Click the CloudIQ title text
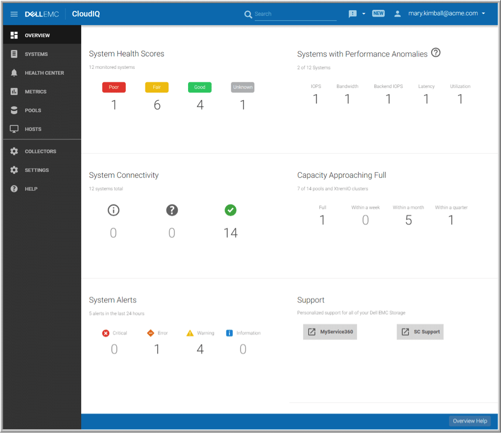501x433 pixels. [86, 14]
